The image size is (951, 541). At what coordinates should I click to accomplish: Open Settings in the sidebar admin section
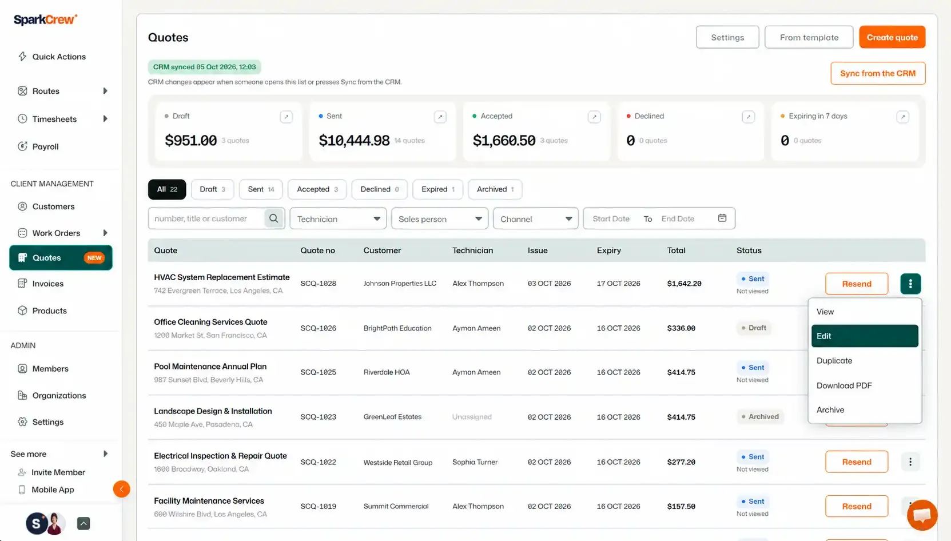(x=41, y=422)
